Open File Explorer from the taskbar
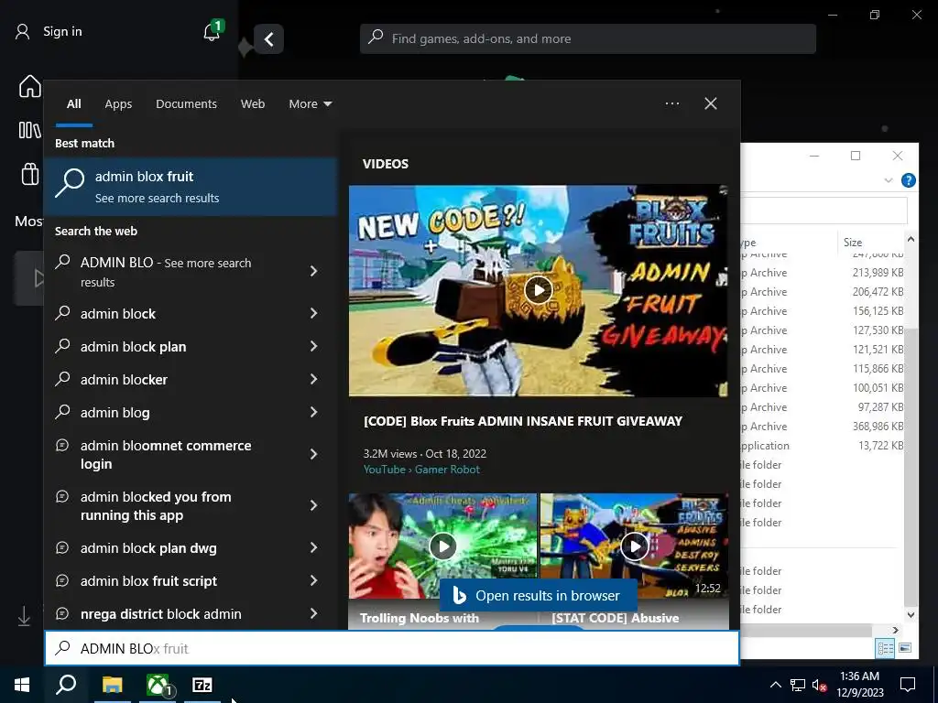The image size is (938, 703). click(112, 685)
